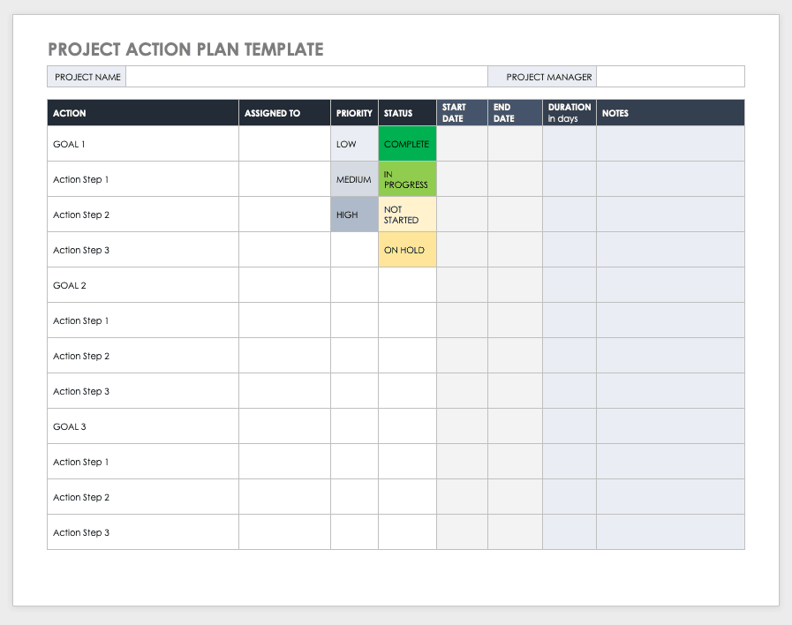Click the LOW priority cell

click(x=354, y=144)
